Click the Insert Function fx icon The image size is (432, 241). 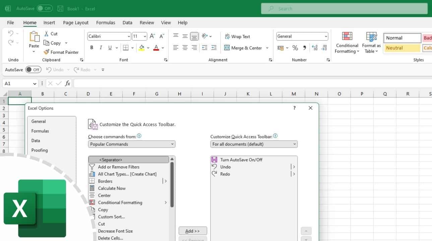click(67, 83)
